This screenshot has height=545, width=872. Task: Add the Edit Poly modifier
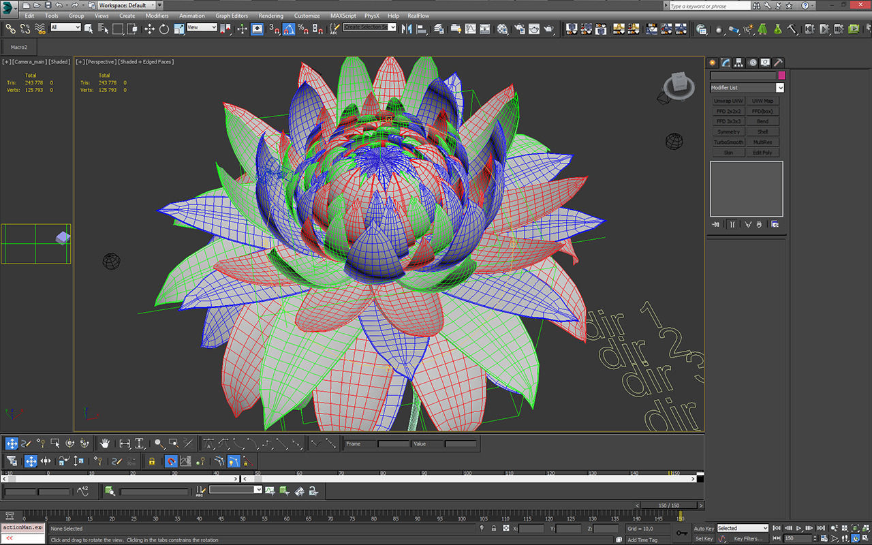tap(762, 153)
